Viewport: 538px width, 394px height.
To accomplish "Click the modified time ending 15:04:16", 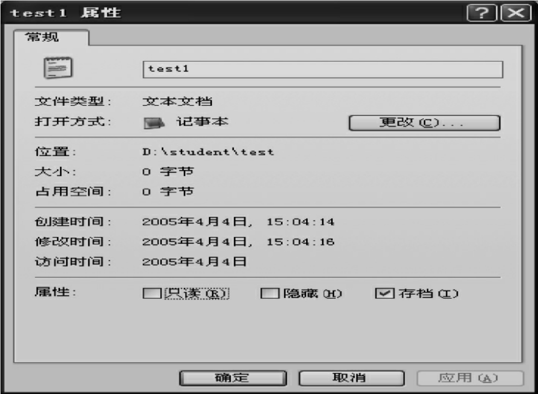I will coord(238,242).
